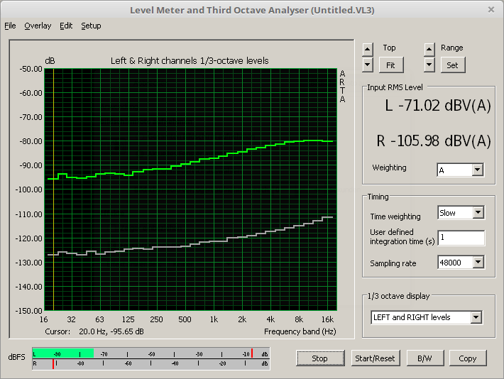
Task: Click the Top down arrow stepper
Action: coord(367,65)
